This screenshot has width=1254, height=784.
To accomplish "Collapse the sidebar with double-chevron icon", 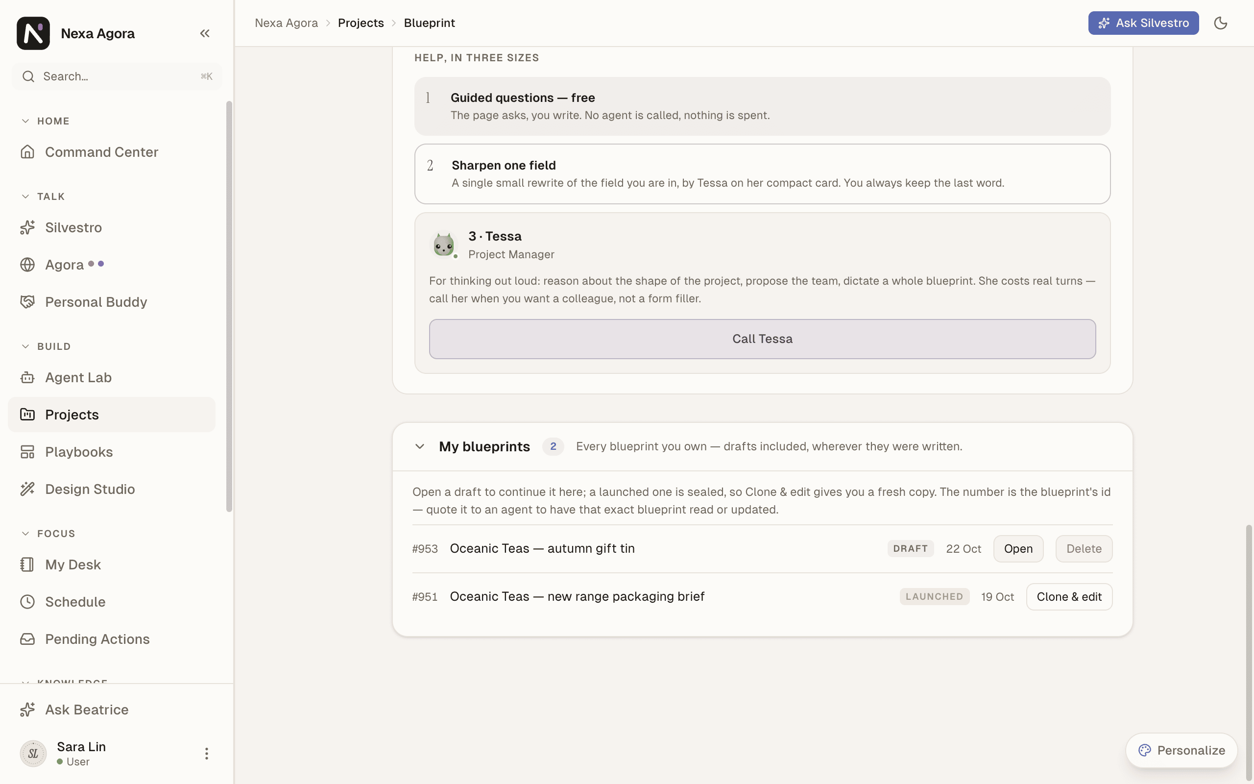I will point(205,33).
